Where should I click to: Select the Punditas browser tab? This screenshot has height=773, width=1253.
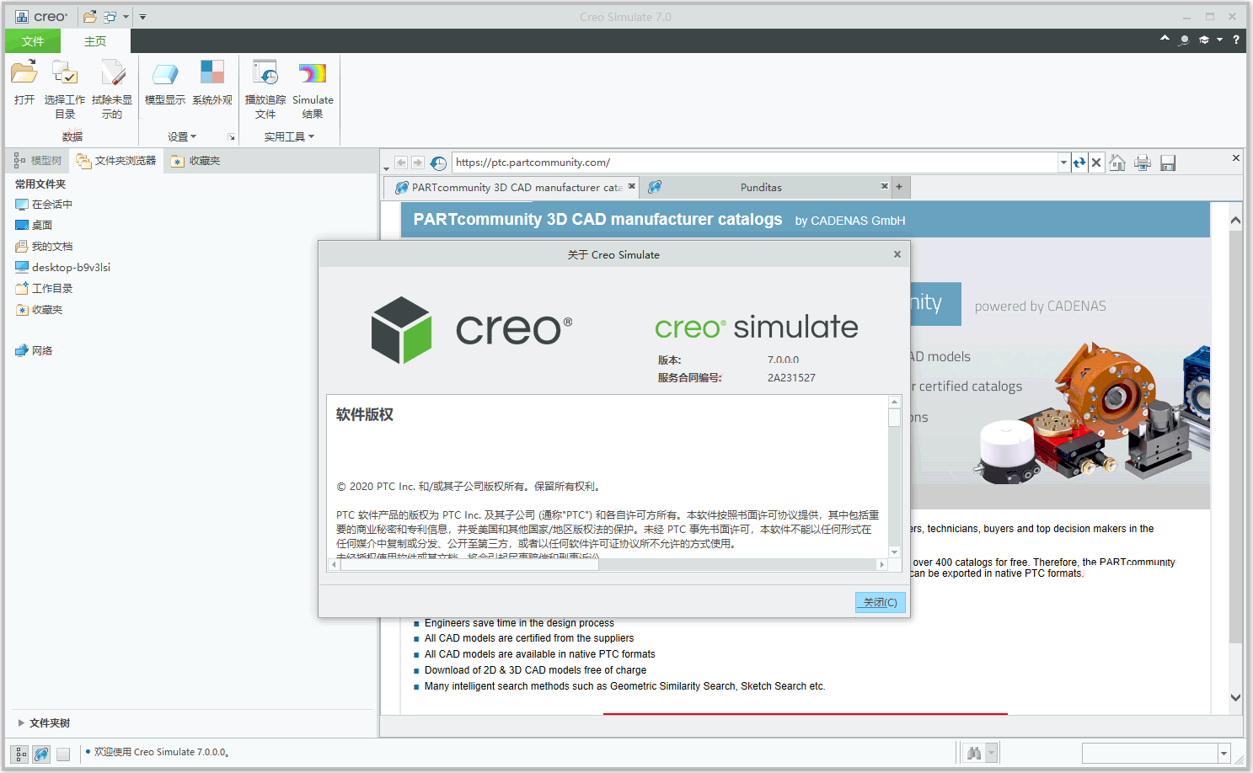pos(761,186)
